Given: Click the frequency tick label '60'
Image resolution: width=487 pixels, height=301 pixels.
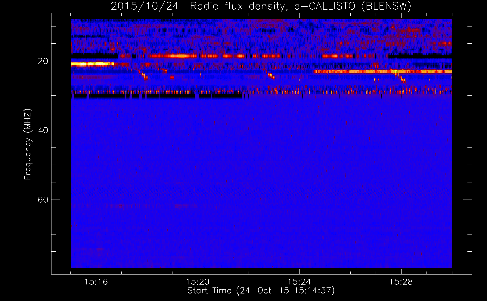Looking at the screenshot, I should [x=43, y=200].
